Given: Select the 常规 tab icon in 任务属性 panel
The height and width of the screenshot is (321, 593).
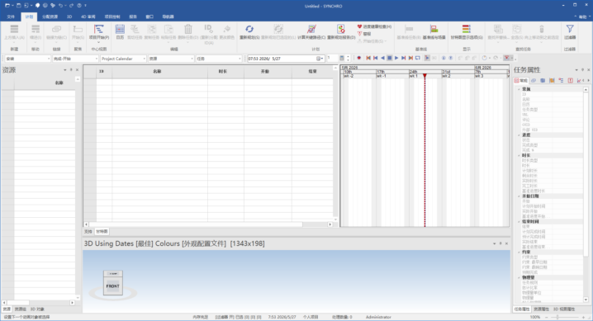Looking at the screenshot, I should pos(521,80).
